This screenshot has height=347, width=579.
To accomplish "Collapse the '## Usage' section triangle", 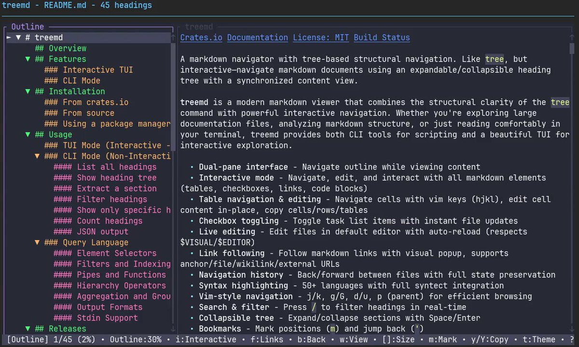I will [28, 135].
